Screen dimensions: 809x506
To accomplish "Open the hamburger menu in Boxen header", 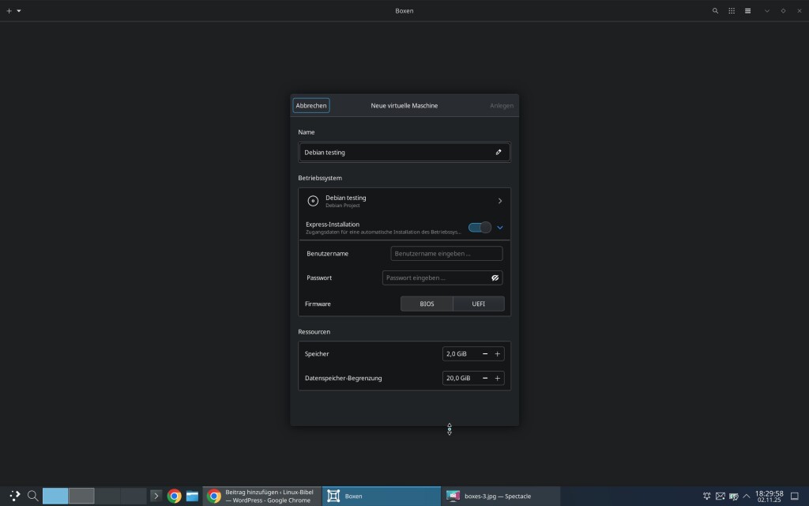I will 747,11.
